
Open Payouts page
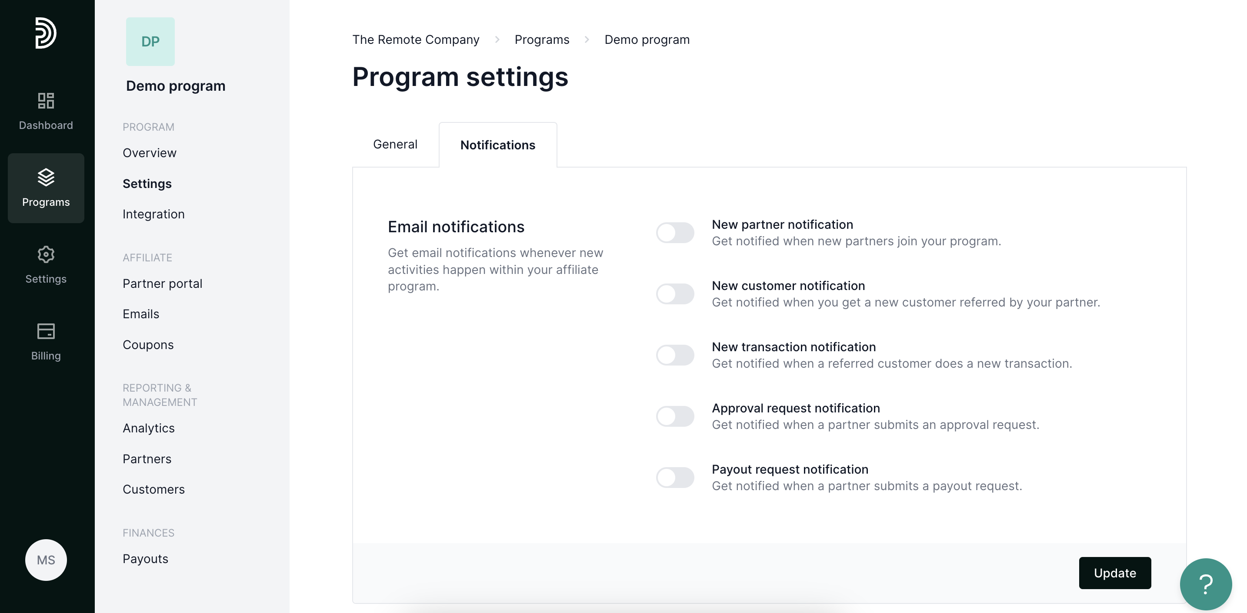coord(146,559)
